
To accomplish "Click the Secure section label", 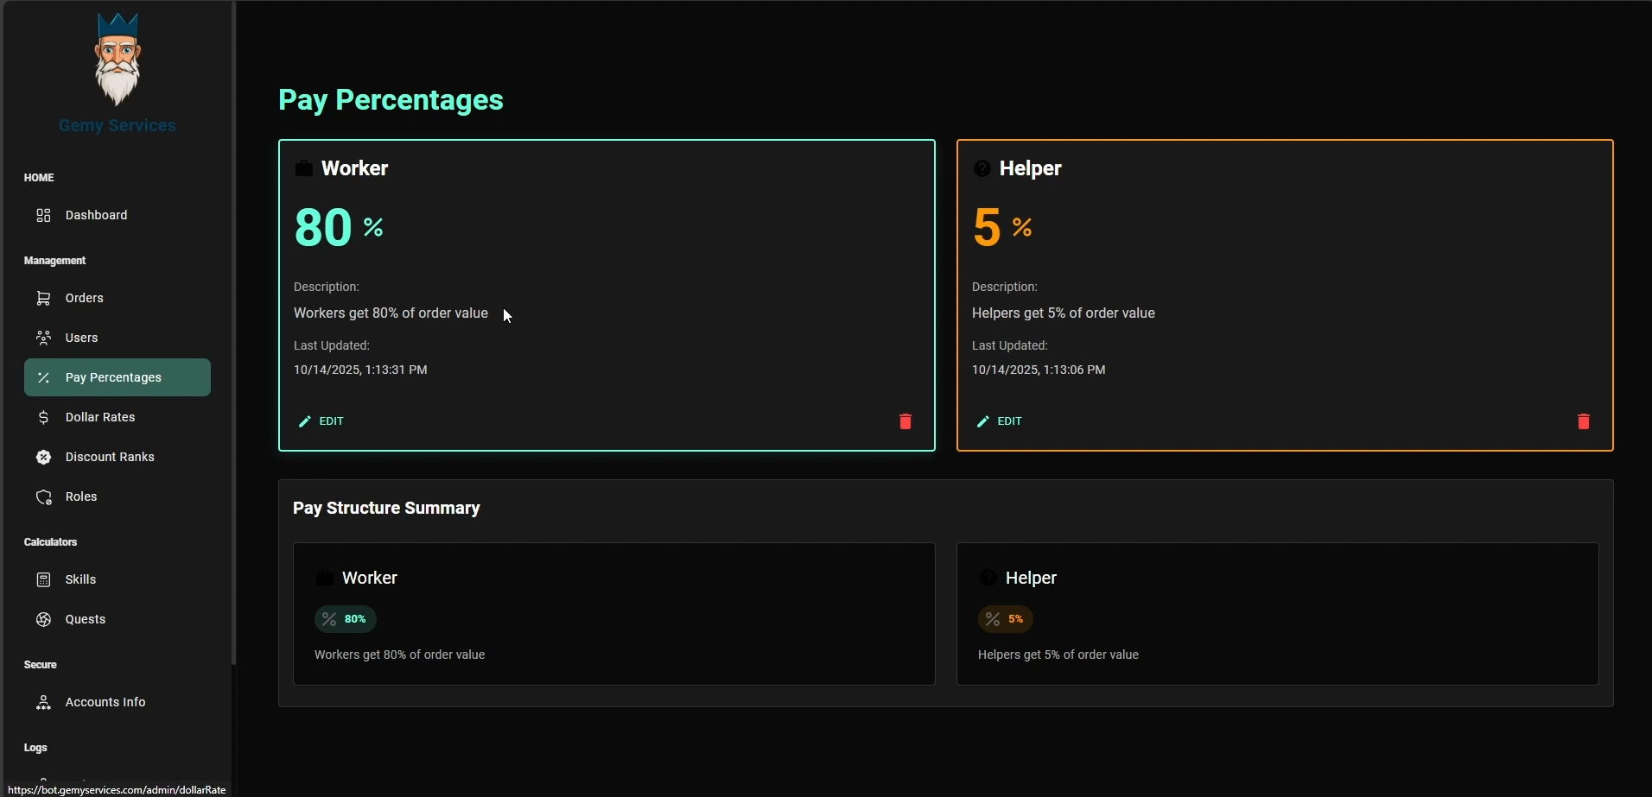I will coord(41,665).
